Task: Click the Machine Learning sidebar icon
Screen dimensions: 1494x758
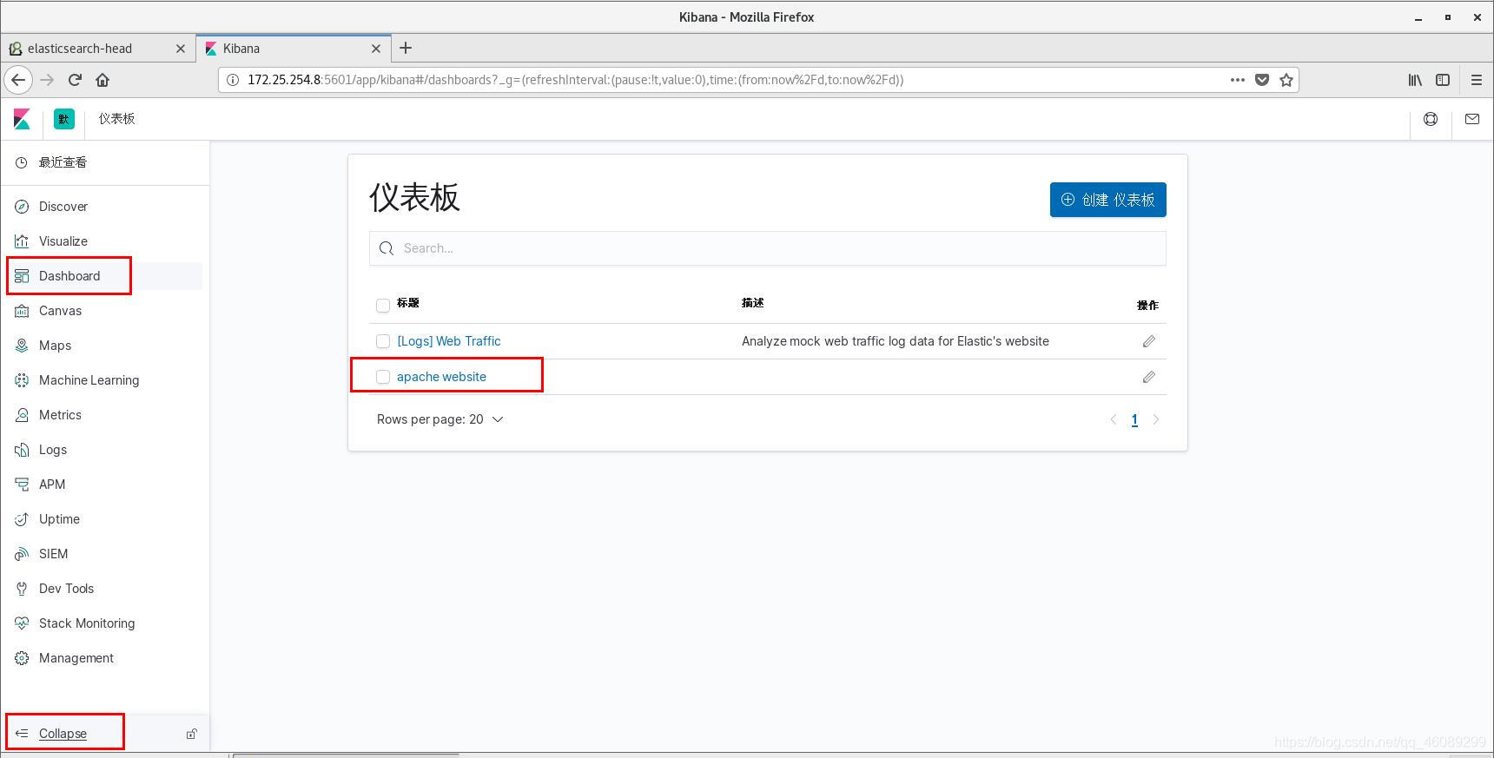Action: point(22,380)
